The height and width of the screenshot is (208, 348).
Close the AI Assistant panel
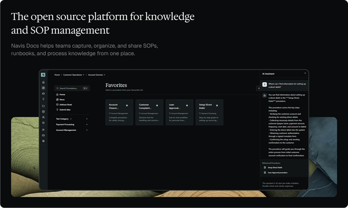[305, 73]
